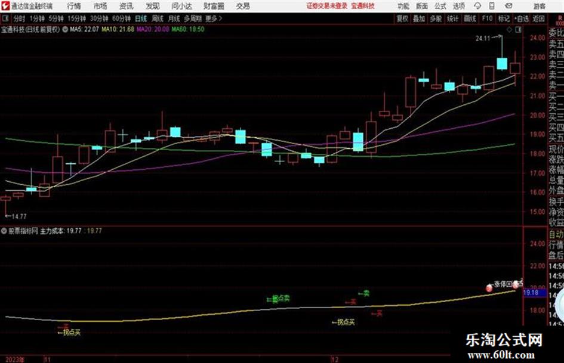The image size is (564, 363).
Task: Click the 自选 watchlist button
Action: (522, 18)
